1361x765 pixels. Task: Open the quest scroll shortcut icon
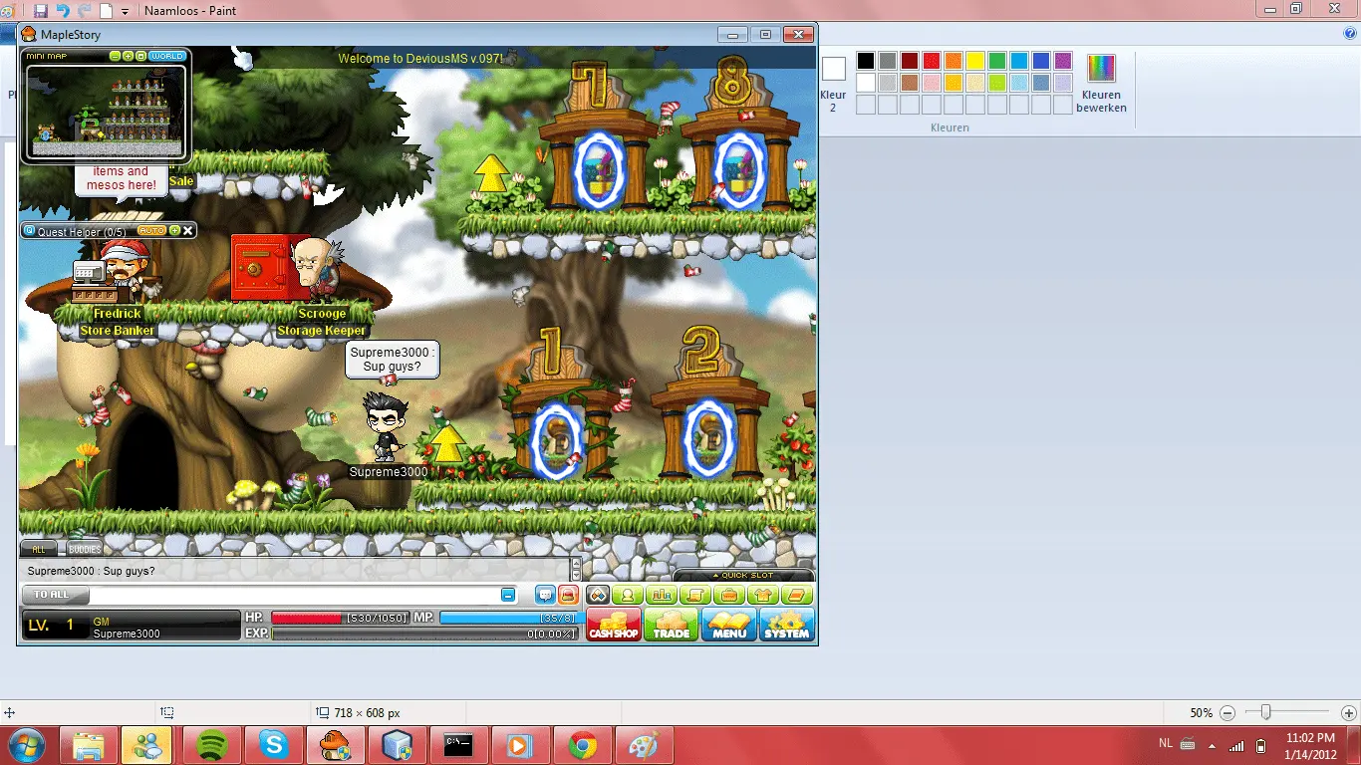point(695,595)
